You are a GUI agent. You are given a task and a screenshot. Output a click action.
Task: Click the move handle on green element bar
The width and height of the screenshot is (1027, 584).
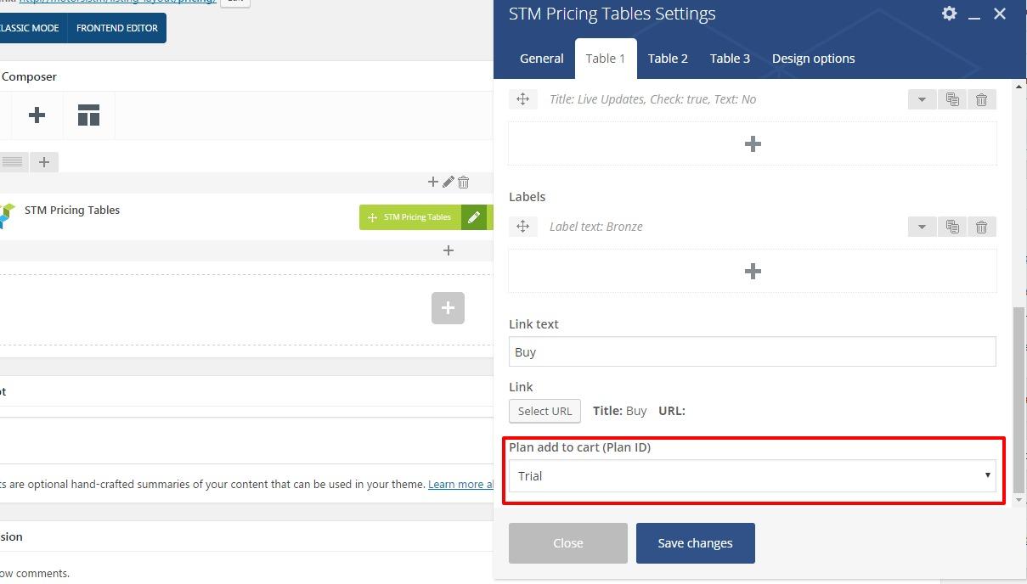(372, 217)
